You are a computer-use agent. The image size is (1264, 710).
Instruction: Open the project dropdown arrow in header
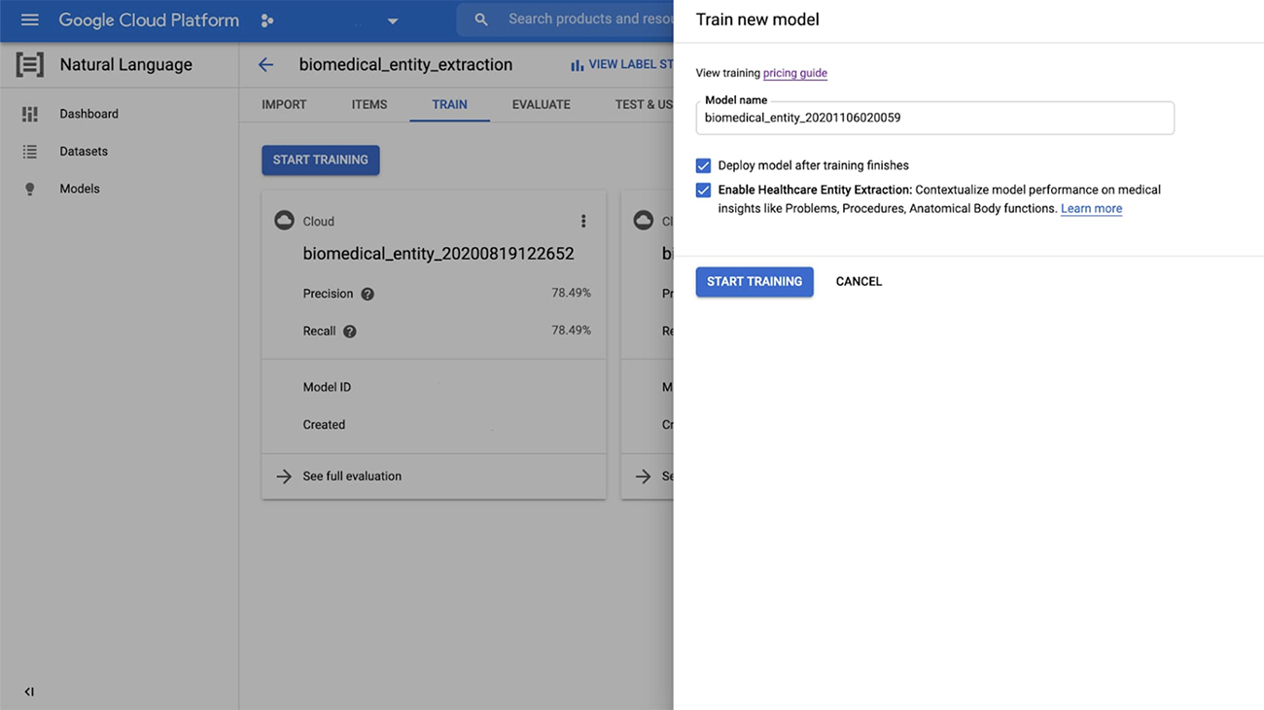(x=393, y=21)
